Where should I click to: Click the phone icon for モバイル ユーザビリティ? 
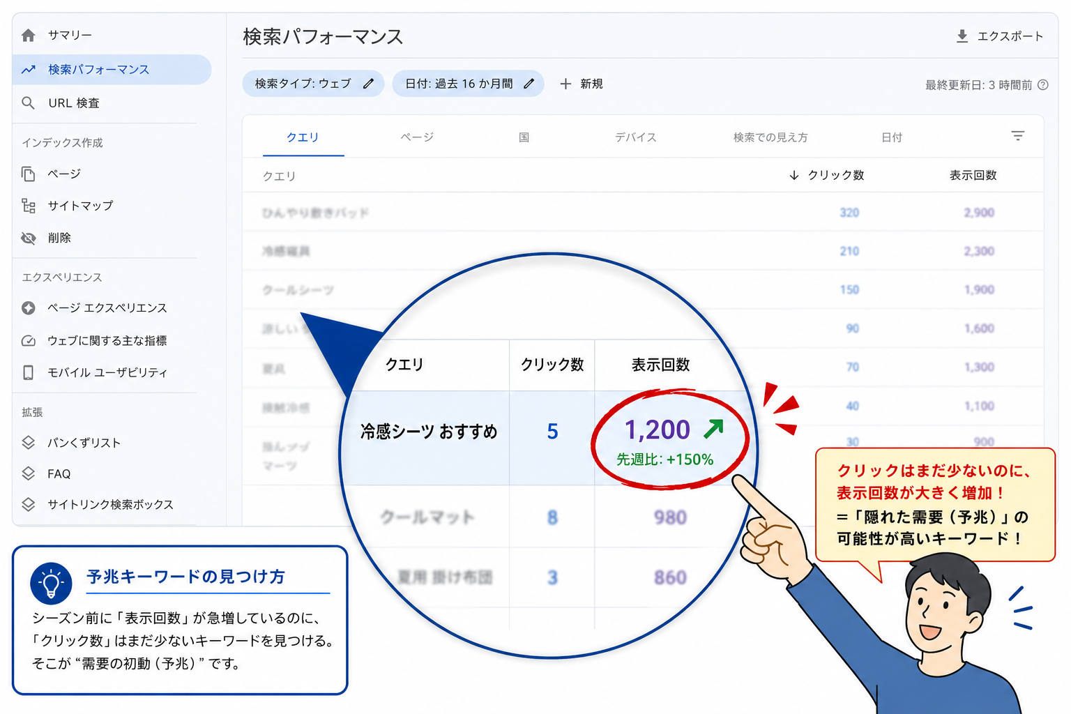[x=29, y=373]
